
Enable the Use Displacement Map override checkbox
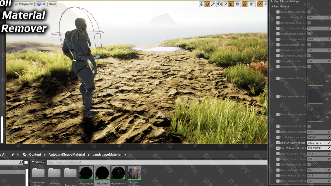[x=278, y=67]
